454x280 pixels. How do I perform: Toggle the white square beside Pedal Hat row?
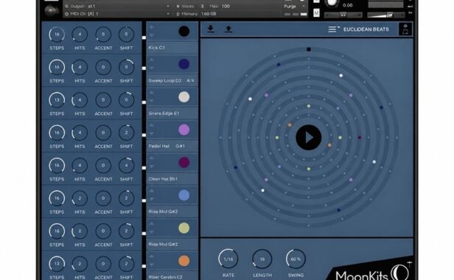pyautogui.click(x=144, y=136)
